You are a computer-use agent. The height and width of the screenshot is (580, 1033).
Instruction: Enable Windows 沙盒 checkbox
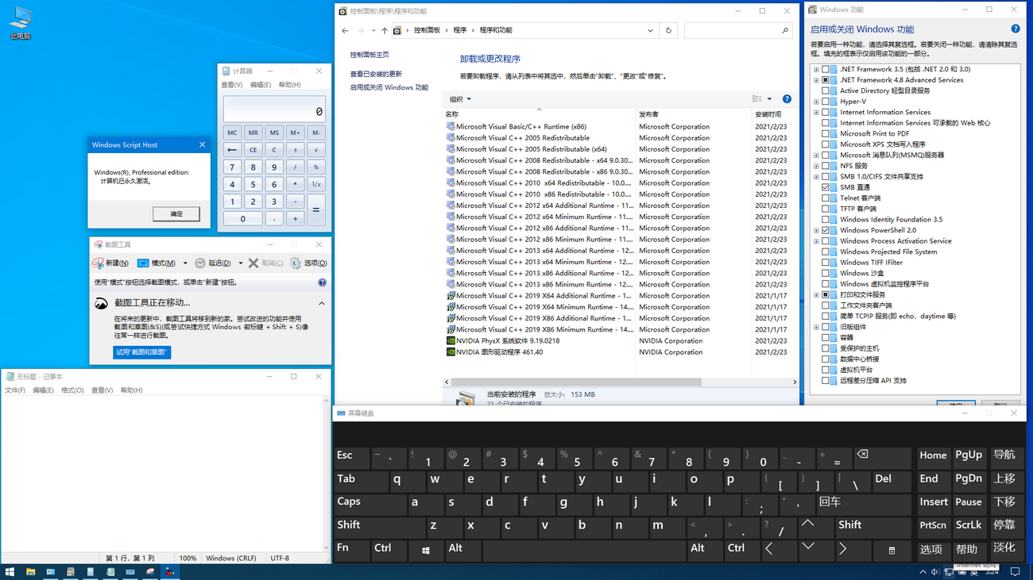(x=826, y=273)
